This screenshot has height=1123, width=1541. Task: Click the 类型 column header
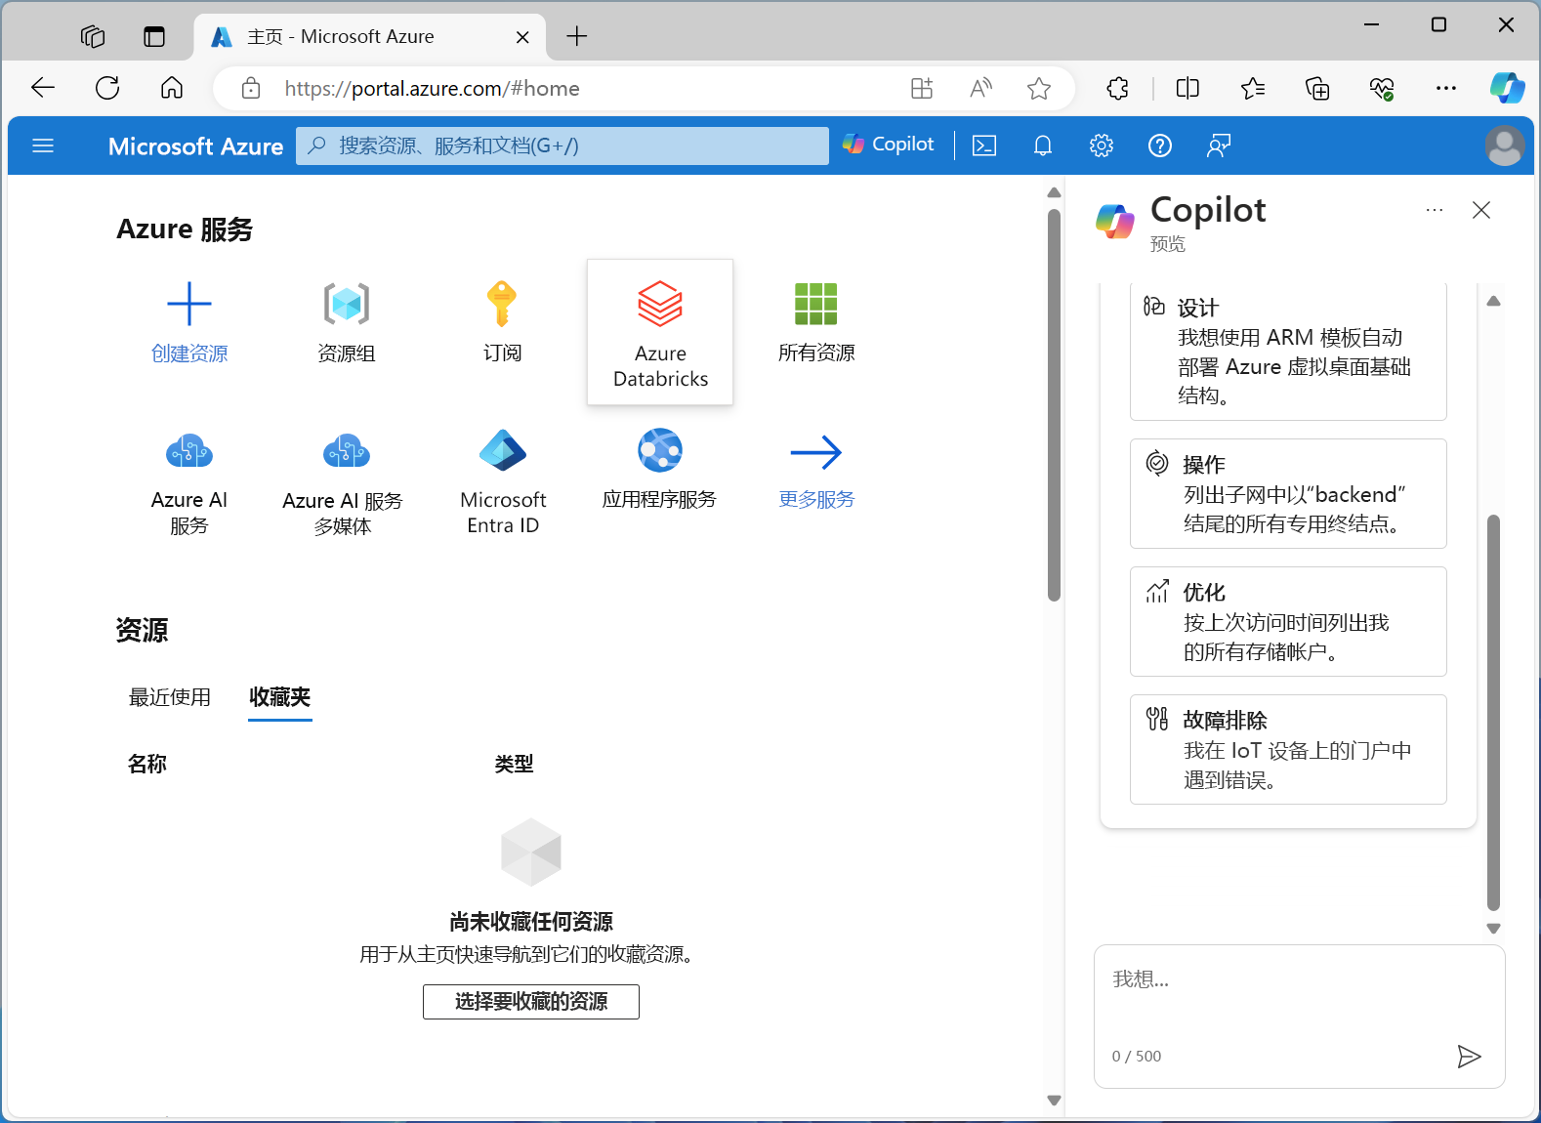[x=514, y=764]
